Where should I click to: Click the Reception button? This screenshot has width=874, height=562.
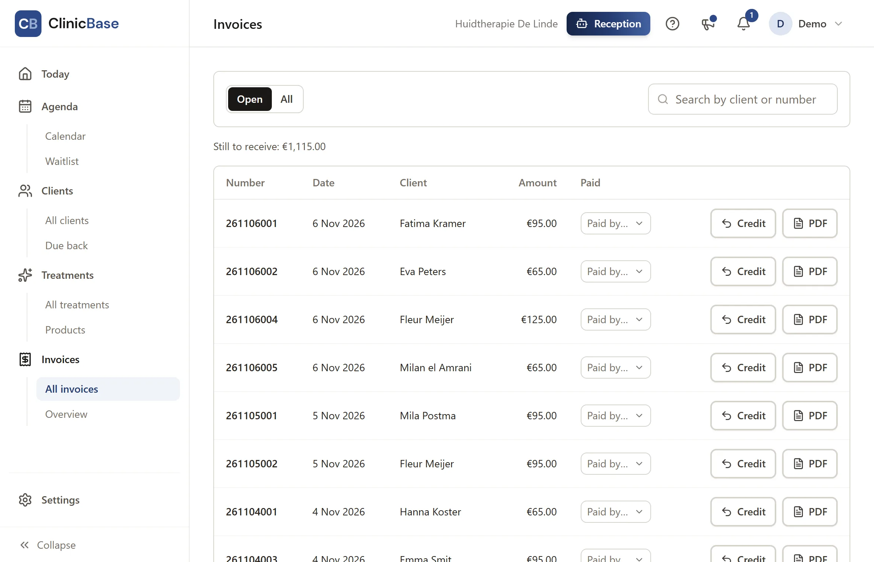click(608, 24)
